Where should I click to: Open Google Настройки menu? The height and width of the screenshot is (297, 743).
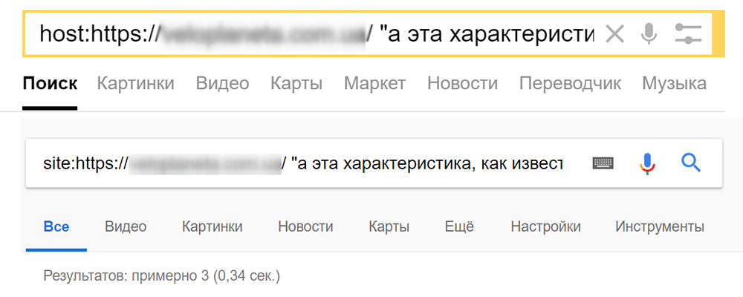545,227
